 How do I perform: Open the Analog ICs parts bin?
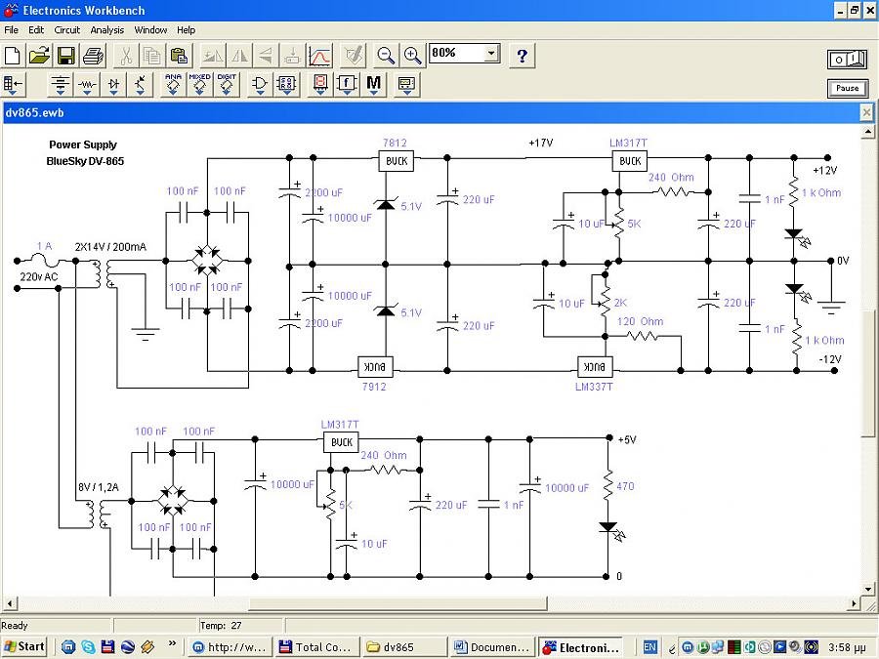[x=173, y=85]
